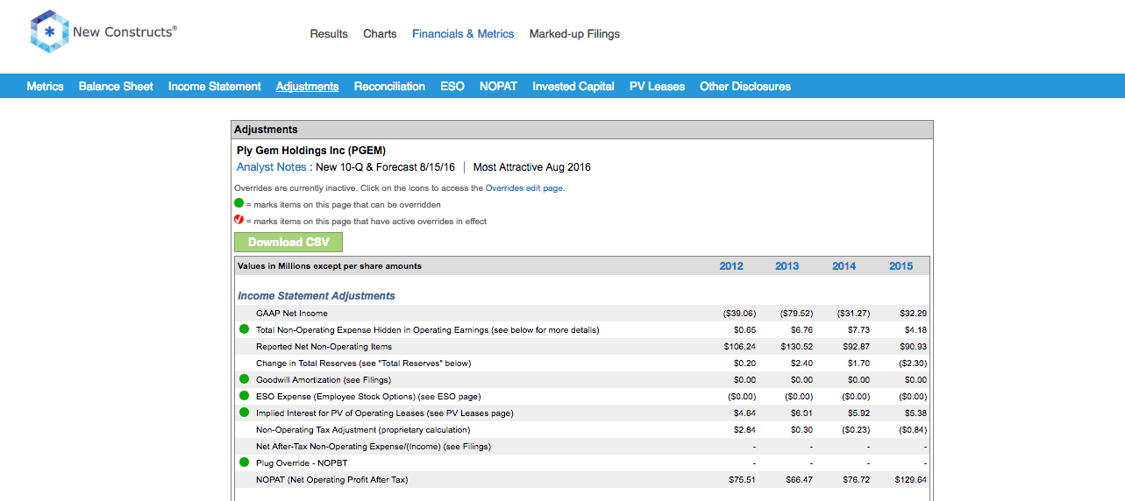This screenshot has height=501, width=1125.
Task: Click the 2015 Change in Total Reserves value ($2.30)
Action: coord(912,363)
